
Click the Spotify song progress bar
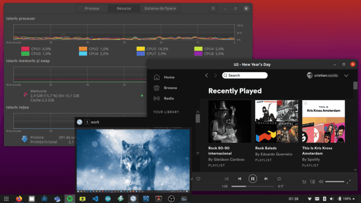[253, 187]
